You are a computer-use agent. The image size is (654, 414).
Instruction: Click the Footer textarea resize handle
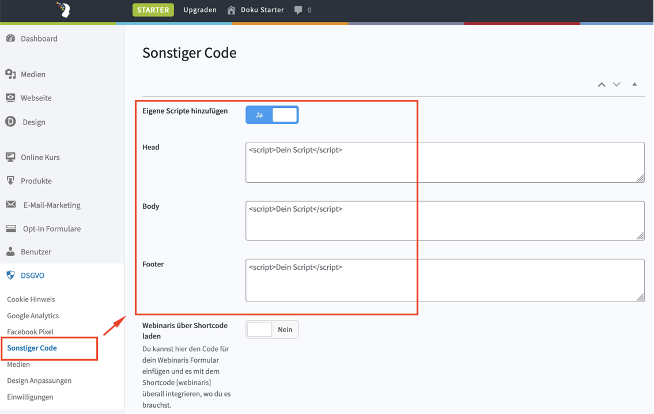pyautogui.click(x=640, y=298)
